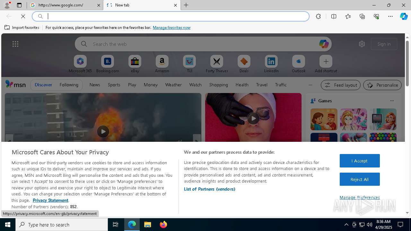Open File Explorer from taskbar

[x=148, y=225]
